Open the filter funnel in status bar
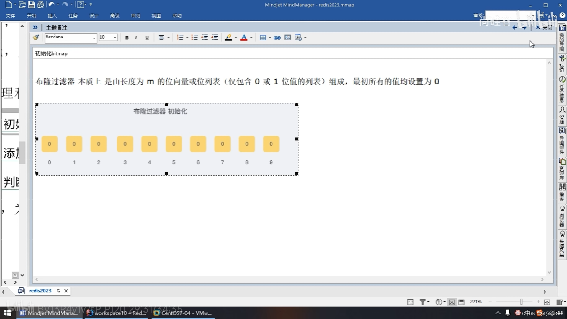Image resolution: width=567 pixels, height=319 pixels. [x=423, y=302]
